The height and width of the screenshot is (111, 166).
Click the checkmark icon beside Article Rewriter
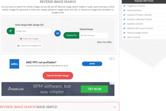pos(124,10)
